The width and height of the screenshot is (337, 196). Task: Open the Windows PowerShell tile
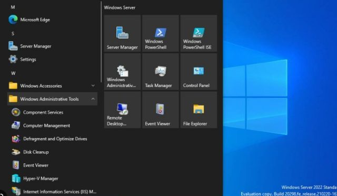point(161,33)
